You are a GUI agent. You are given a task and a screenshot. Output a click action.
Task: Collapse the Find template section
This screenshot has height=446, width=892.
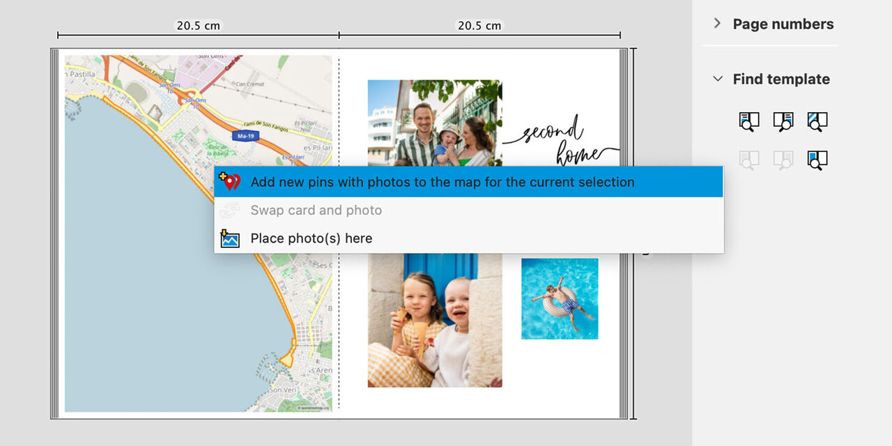pyautogui.click(x=717, y=79)
